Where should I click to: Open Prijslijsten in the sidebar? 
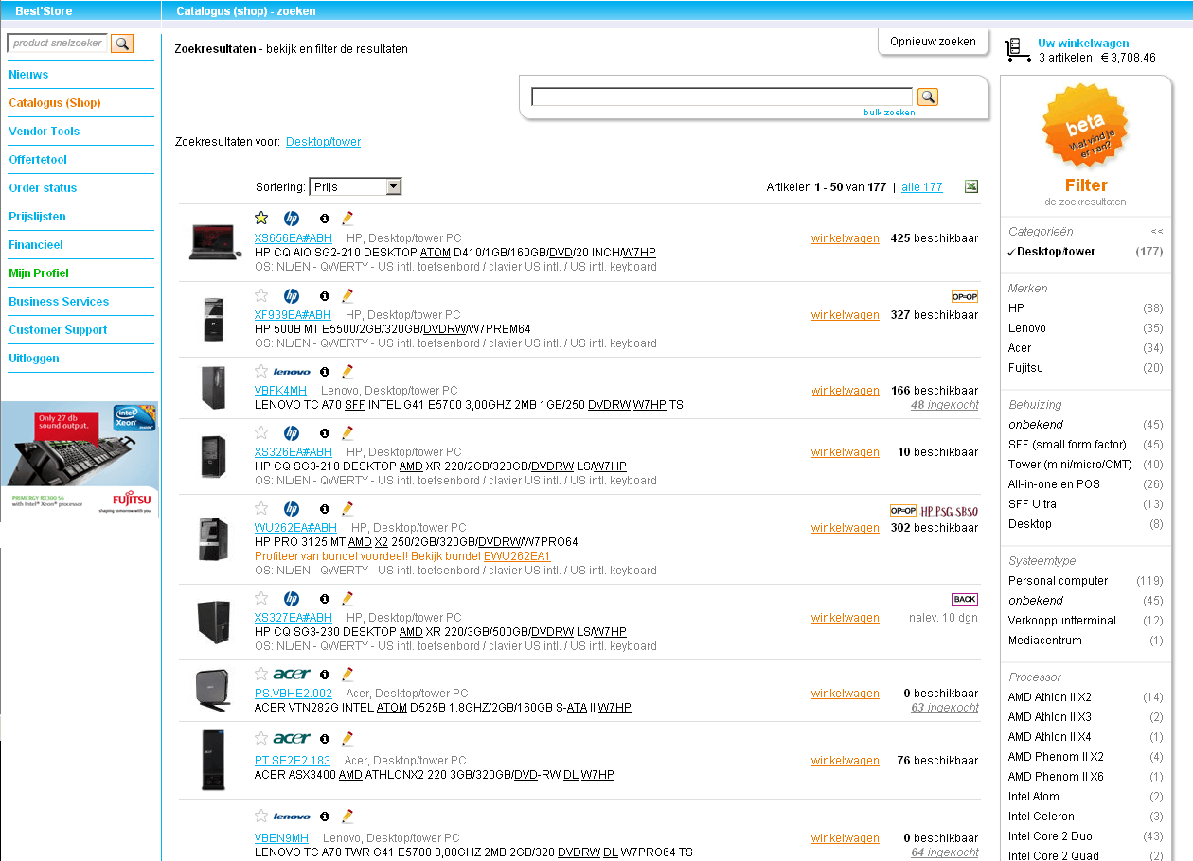(37, 217)
